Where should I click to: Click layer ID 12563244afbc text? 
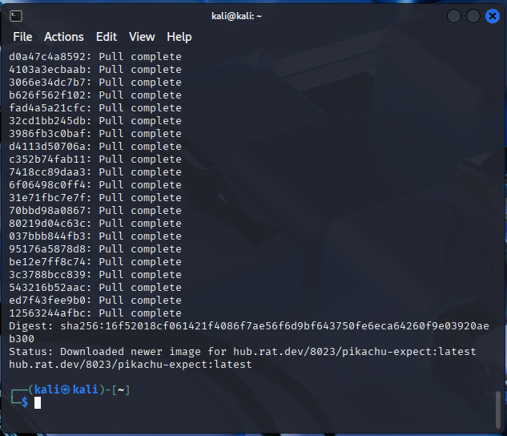pos(50,313)
